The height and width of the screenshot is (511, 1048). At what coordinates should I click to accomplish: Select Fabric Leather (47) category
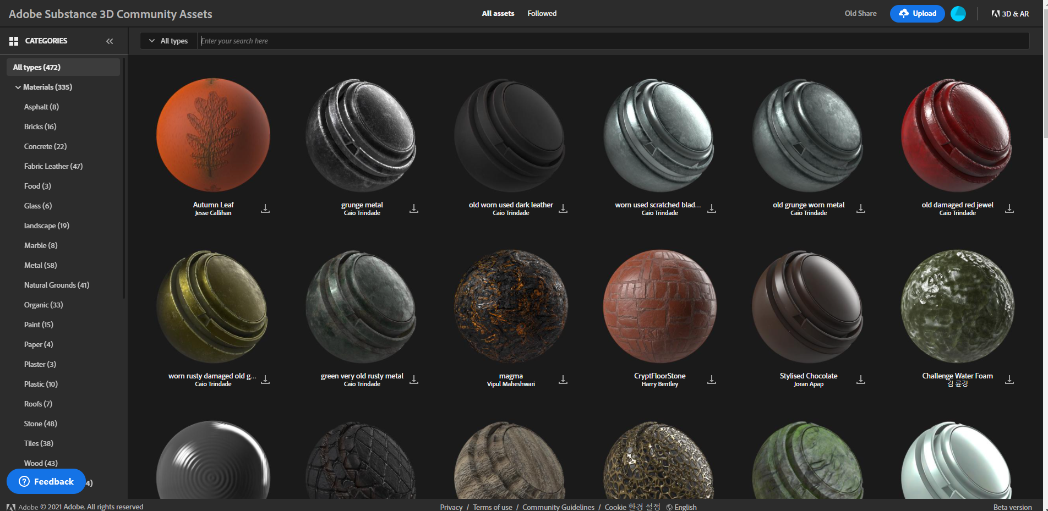53,166
